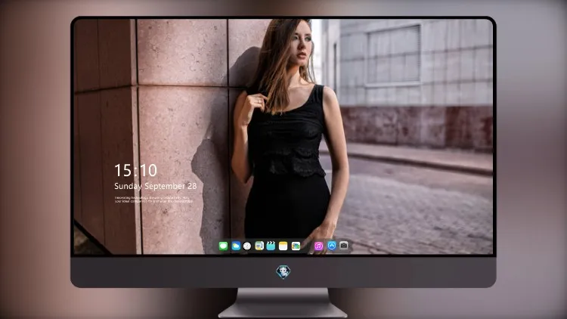This screenshot has width=567, height=319.
Task: Launch the Weather app from the dock
Action: pos(236,246)
